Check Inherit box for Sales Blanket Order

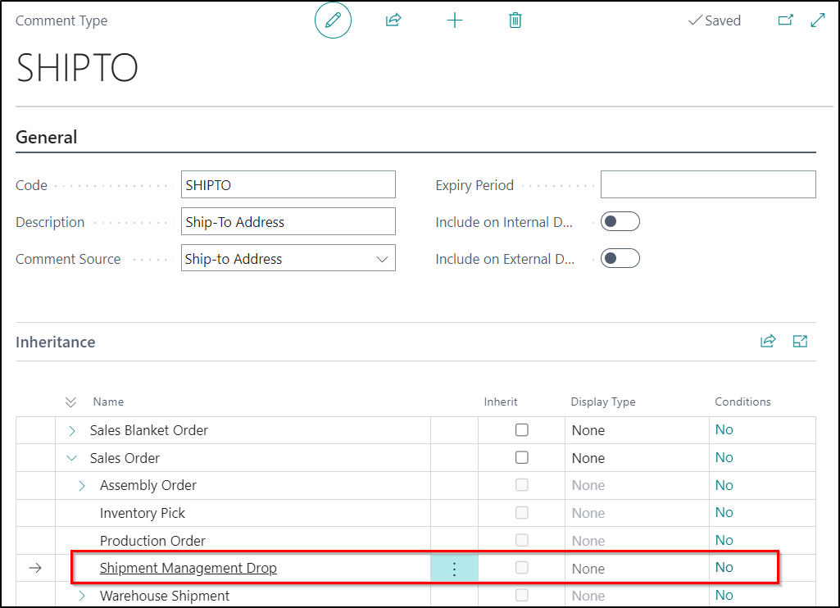click(x=522, y=430)
